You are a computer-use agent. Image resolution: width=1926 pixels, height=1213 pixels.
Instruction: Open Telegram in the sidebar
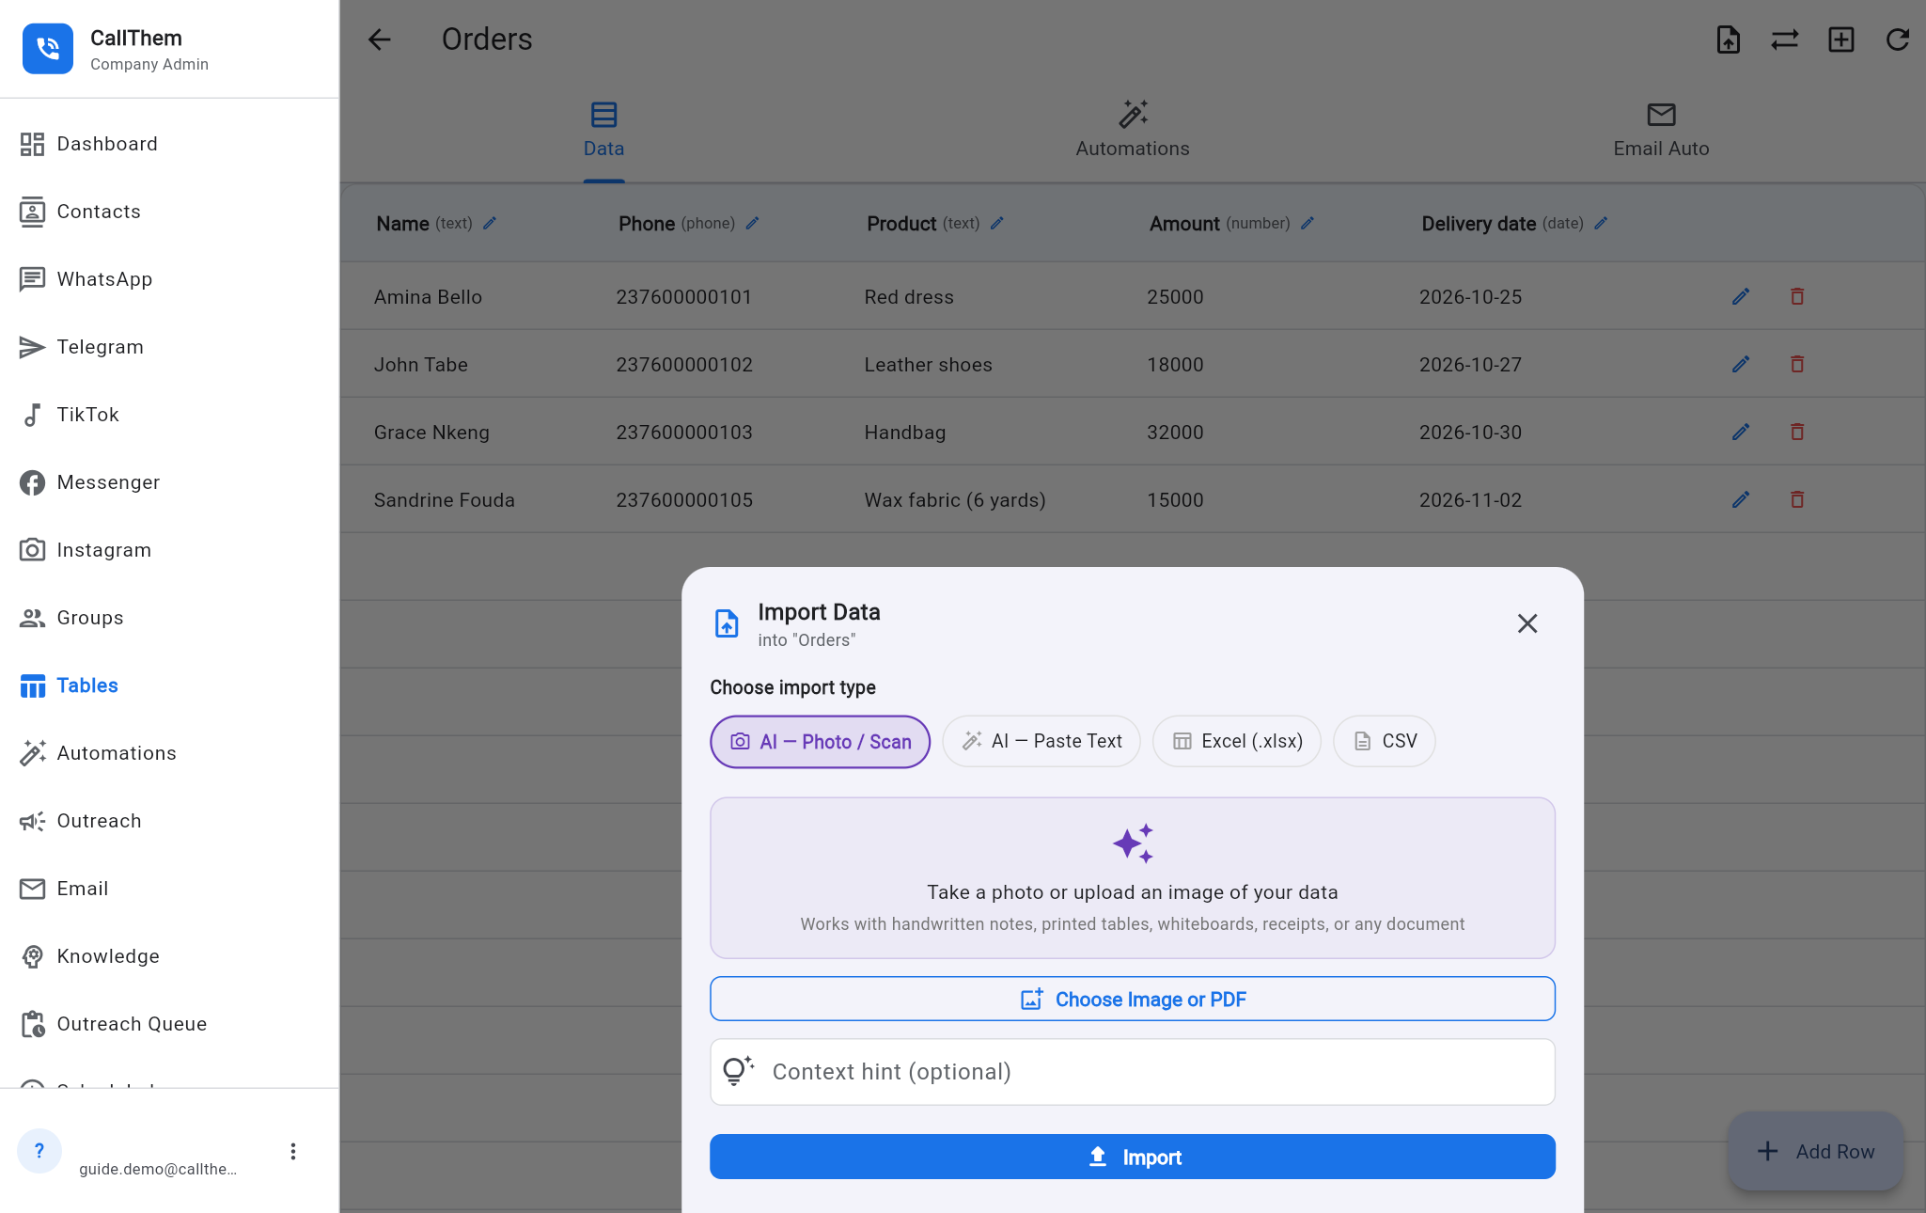tap(169, 347)
